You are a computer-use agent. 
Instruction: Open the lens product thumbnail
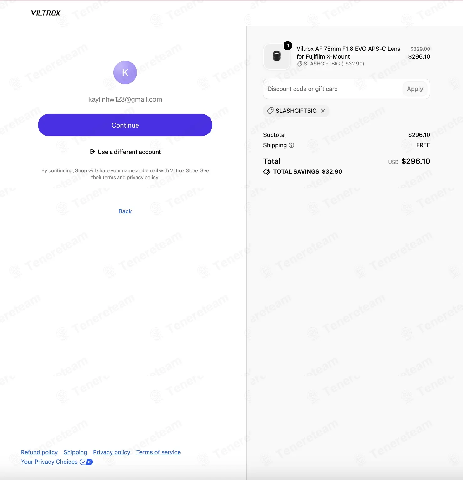coord(277,56)
